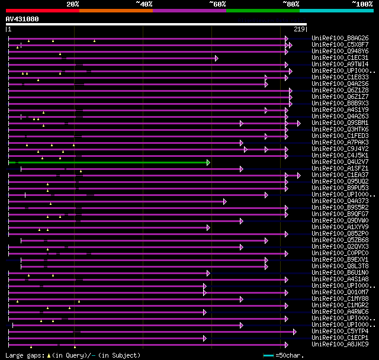Select the UniRef100_Q852P0 label
This screenshot has height=360, width=379.
(340, 234)
